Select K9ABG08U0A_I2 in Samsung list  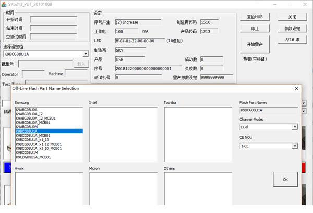[x=49, y=114]
